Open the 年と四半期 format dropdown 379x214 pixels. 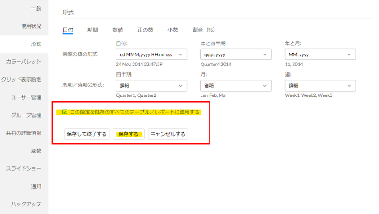(x=235, y=54)
